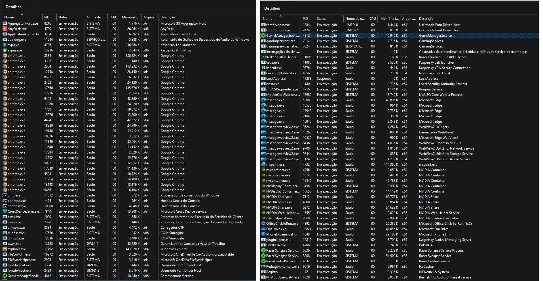Viewport: 543px width, 281px height.
Task: Select the MoUsoCoreWorker.exe row
Action: pos(400,95)
